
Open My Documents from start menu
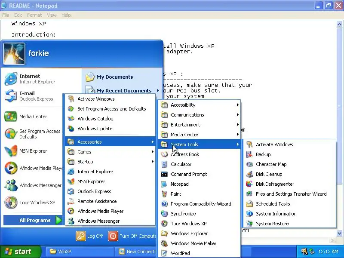[122, 77]
